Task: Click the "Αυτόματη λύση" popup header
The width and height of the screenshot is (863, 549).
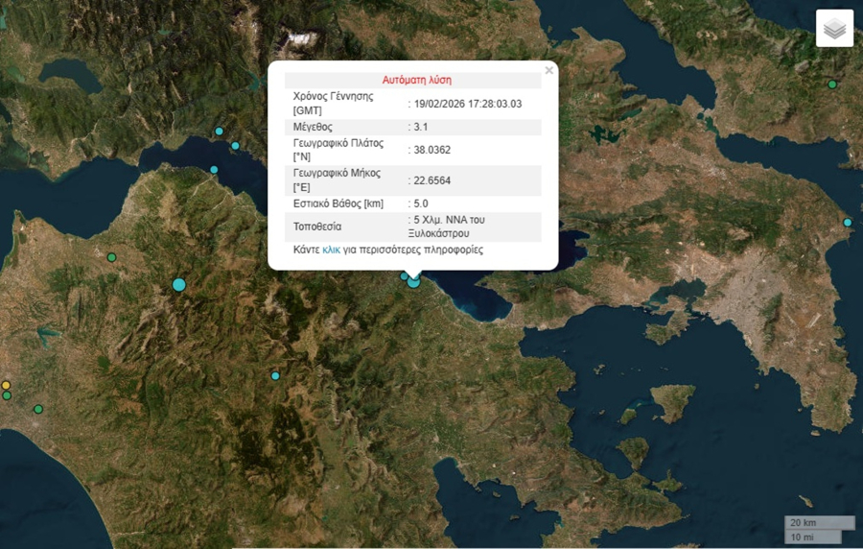Action: [416, 81]
